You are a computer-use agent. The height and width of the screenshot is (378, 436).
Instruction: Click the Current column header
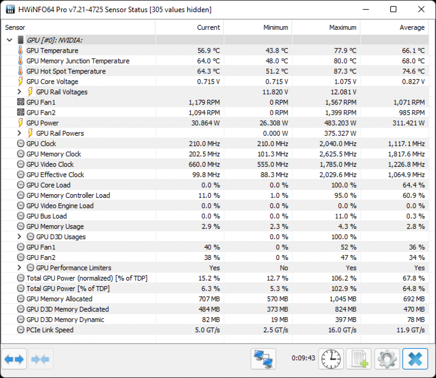point(190,27)
